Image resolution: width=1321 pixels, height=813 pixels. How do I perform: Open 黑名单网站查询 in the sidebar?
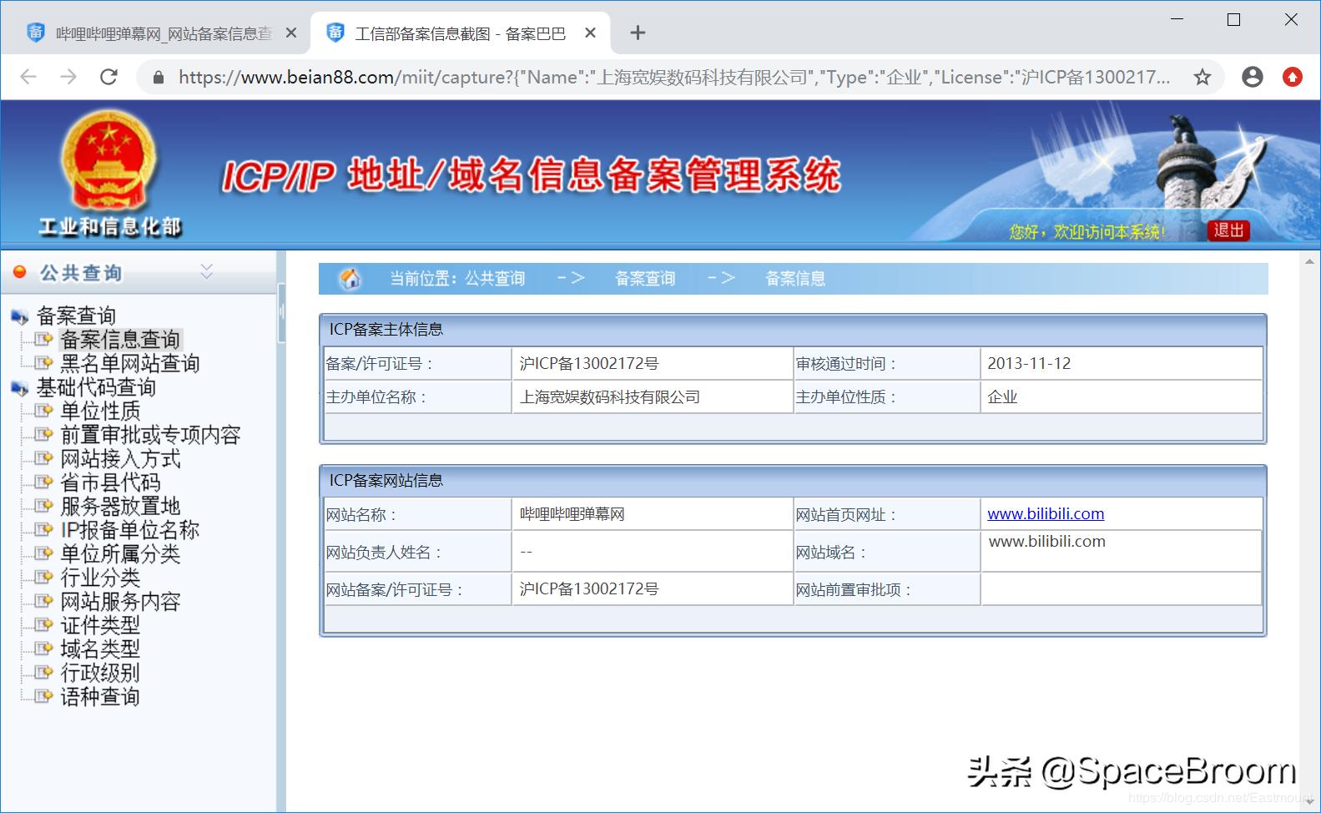(130, 363)
